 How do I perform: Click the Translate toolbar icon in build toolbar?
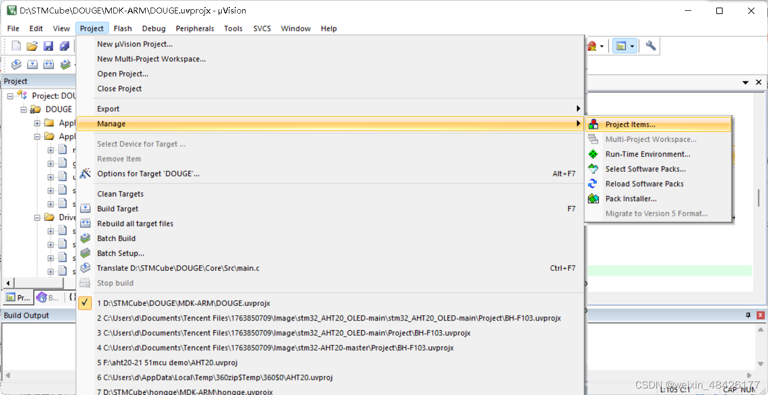[x=16, y=64]
